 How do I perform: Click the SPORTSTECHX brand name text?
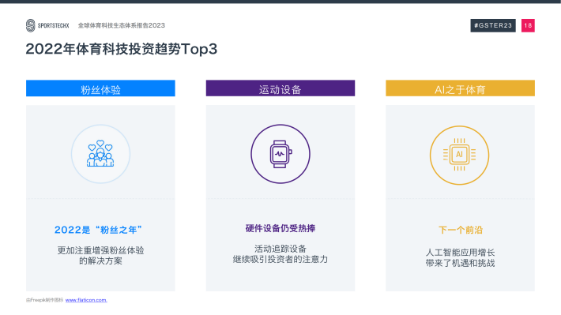(x=53, y=26)
